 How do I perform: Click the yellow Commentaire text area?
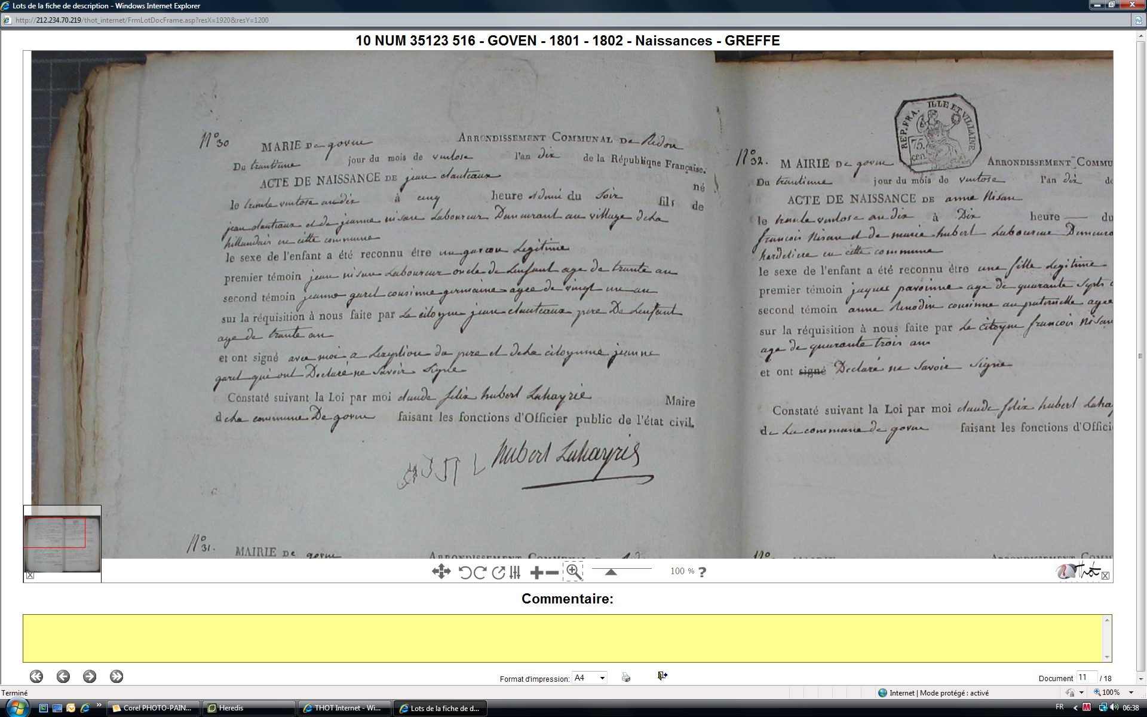coord(564,638)
